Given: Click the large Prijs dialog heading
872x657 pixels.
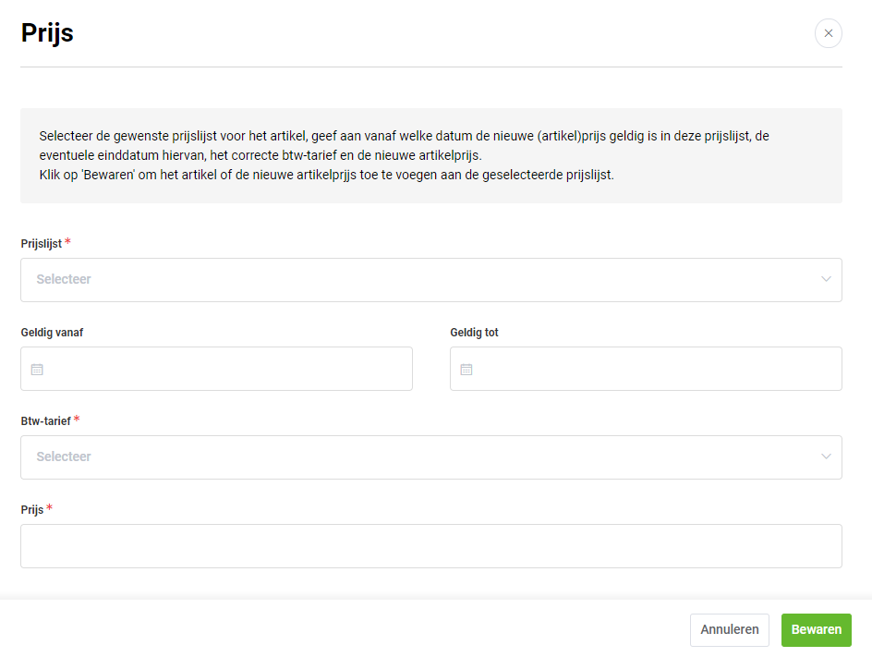Looking at the screenshot, I should pyautogui.click(x=47, y=33).
